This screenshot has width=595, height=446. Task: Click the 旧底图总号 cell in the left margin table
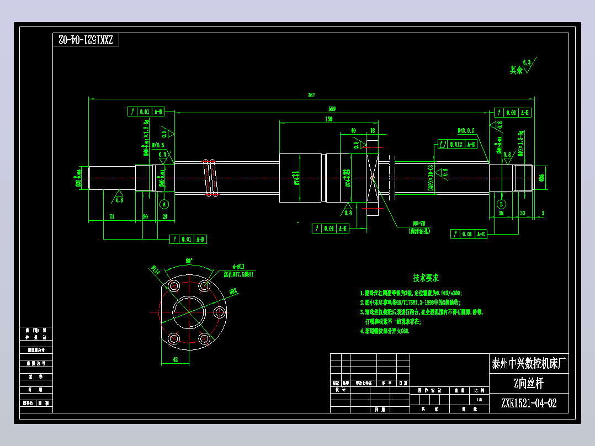[x=36, y=350]
